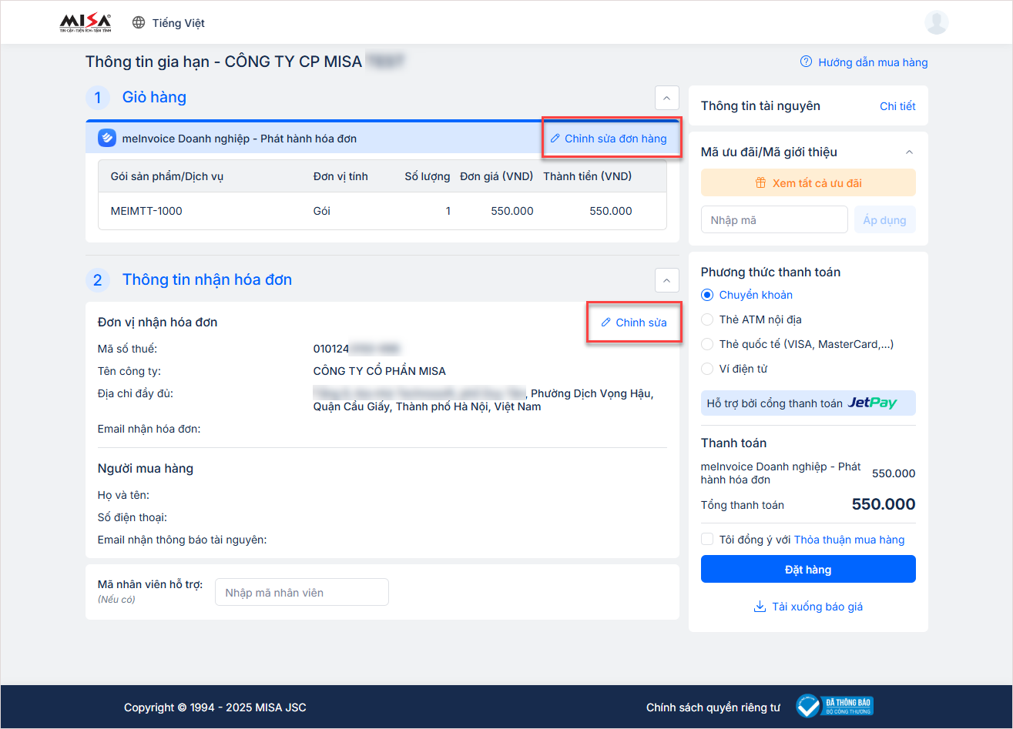Click the JetPay logo

pos(872,403)
